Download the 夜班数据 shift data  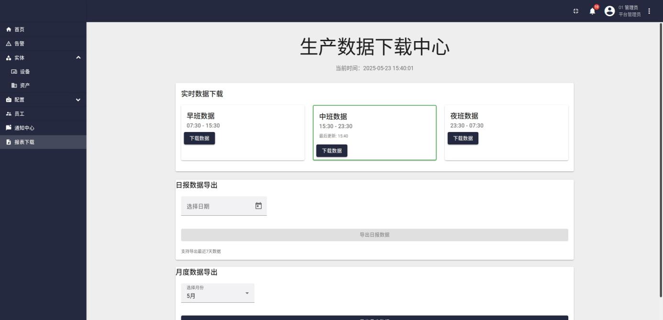(463, 138)
